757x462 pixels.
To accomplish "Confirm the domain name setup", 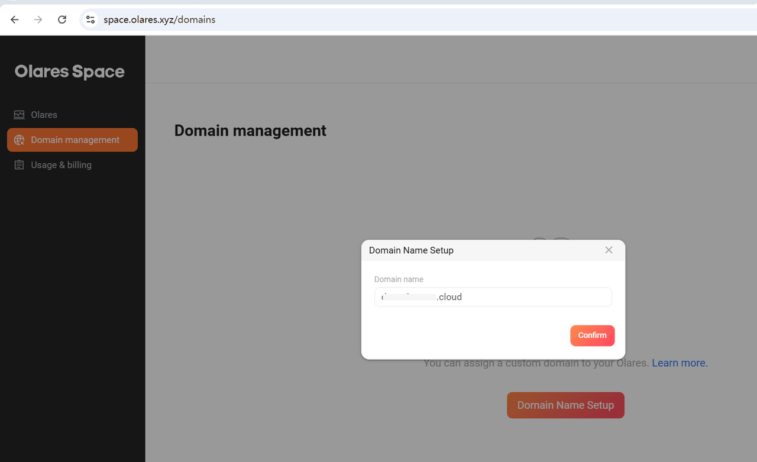I will tap(592, 335).
